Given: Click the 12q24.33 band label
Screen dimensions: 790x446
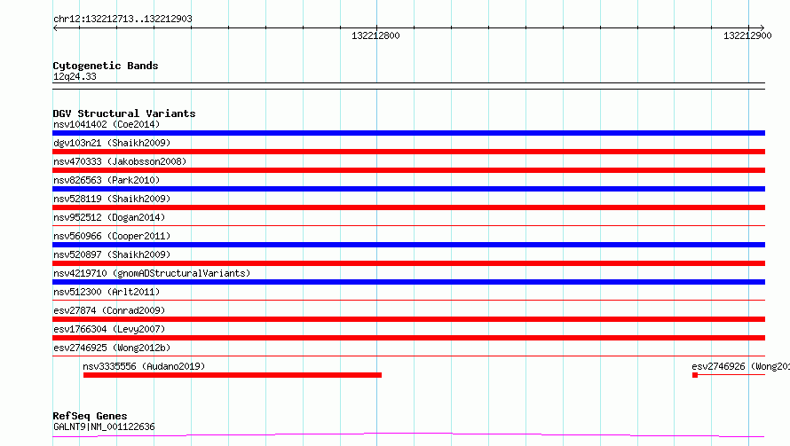Looking at the screenshot, I should [x=75, y=76].
